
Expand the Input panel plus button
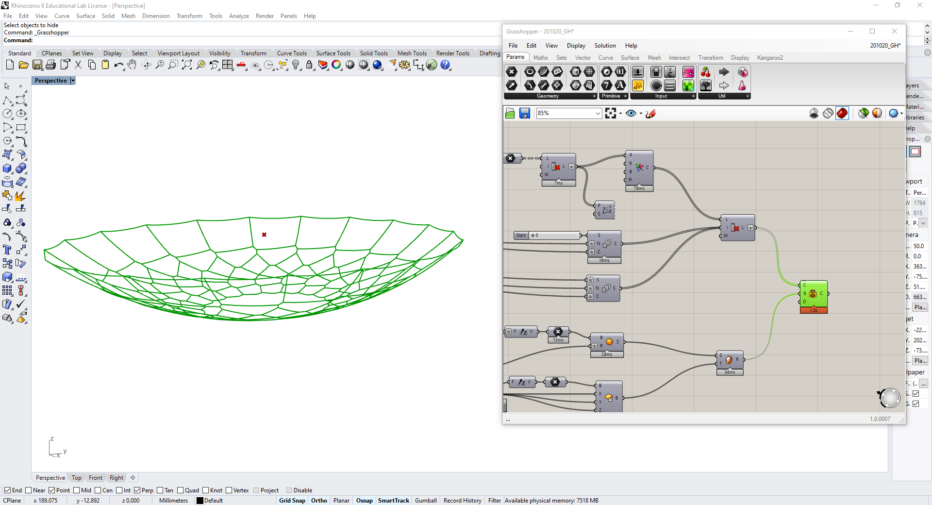click(693, 96)
